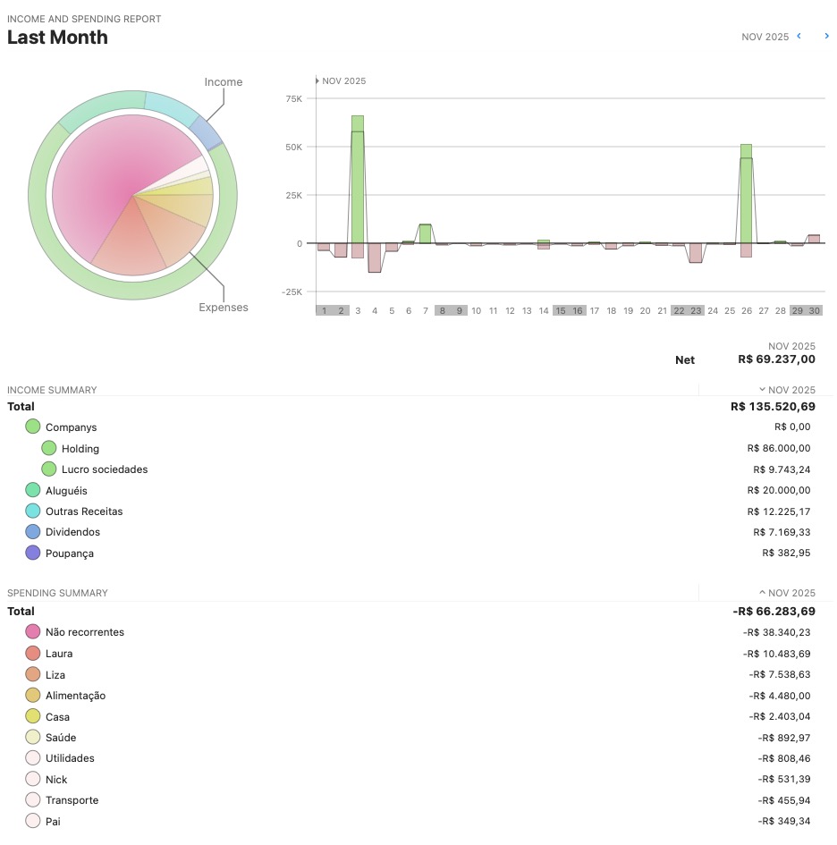Screen dimensions: 837x845
Task: Click the Holding category color circle
Action: click(49, 448)
